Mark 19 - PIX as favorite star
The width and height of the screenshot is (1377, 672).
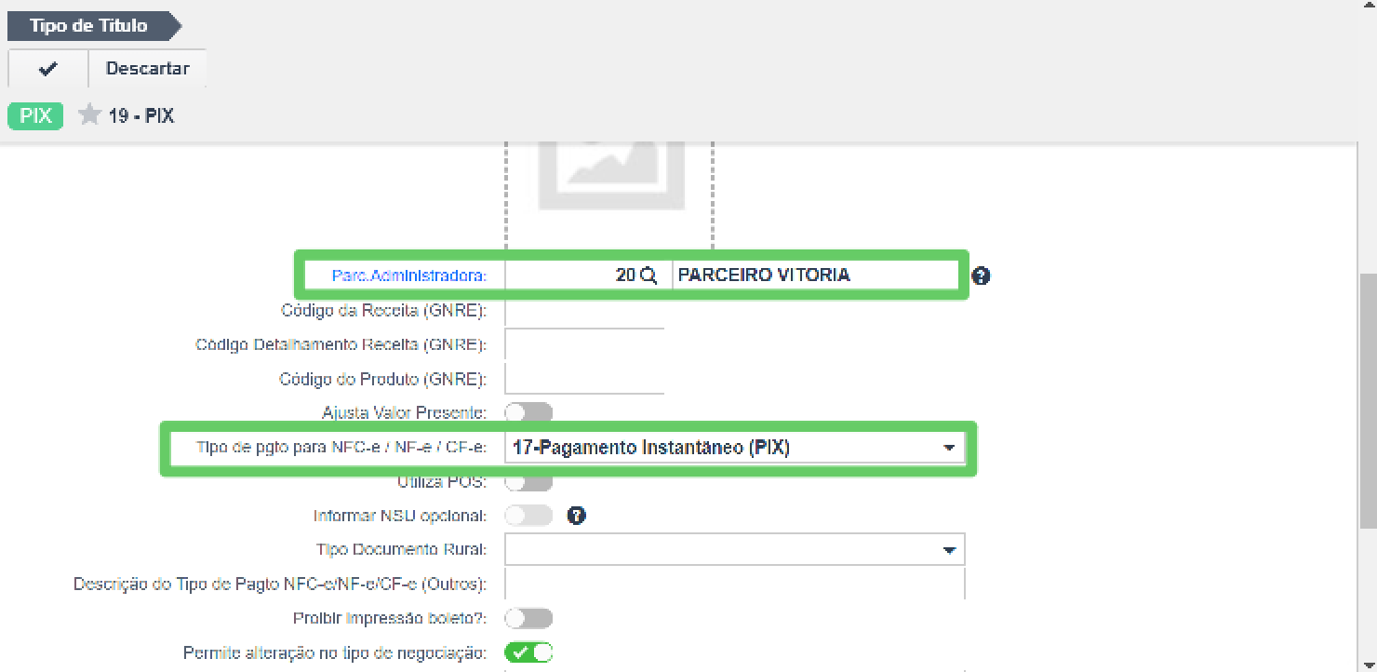[x=89, y=115]
